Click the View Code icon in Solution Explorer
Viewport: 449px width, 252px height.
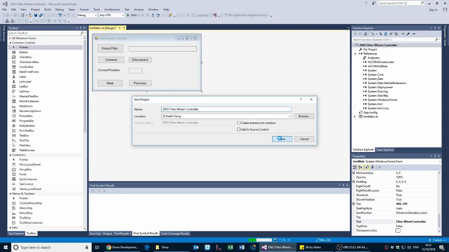click(403, 34)
